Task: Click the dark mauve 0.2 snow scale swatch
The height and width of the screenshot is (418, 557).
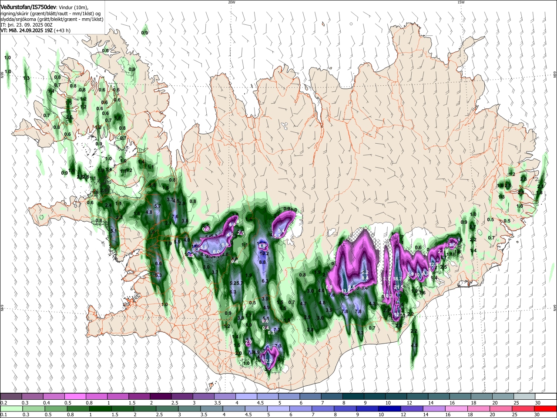Action: click(x=10, y=396)
